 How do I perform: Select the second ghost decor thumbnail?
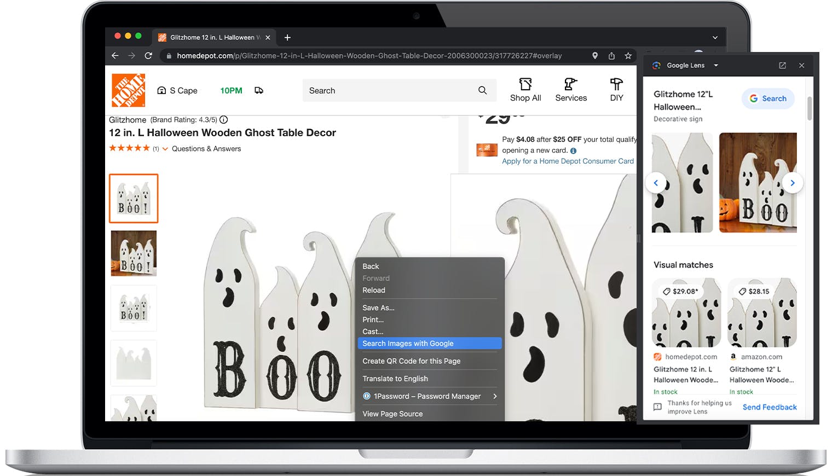[x=134, y=253]
